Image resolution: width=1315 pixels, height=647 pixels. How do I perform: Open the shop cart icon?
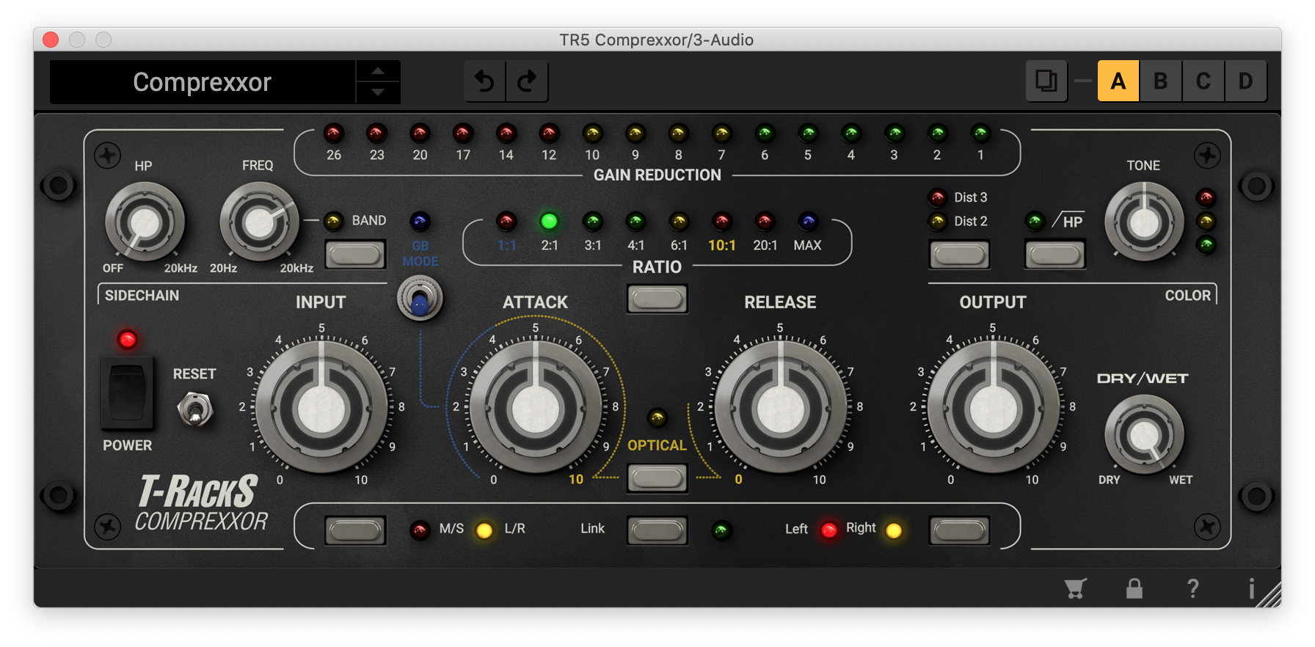1075,588
